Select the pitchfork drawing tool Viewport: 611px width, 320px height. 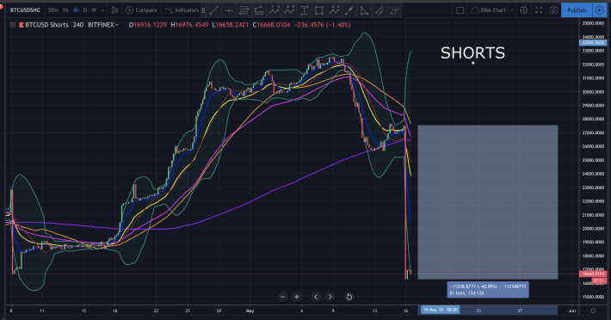click(x=258, y=10)
